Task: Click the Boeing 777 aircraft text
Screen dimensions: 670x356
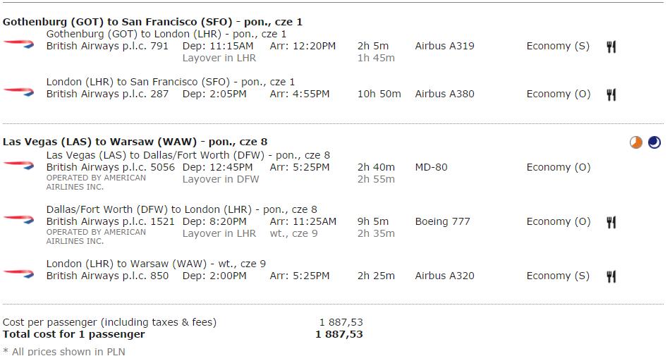Action: tap(442, 221)
